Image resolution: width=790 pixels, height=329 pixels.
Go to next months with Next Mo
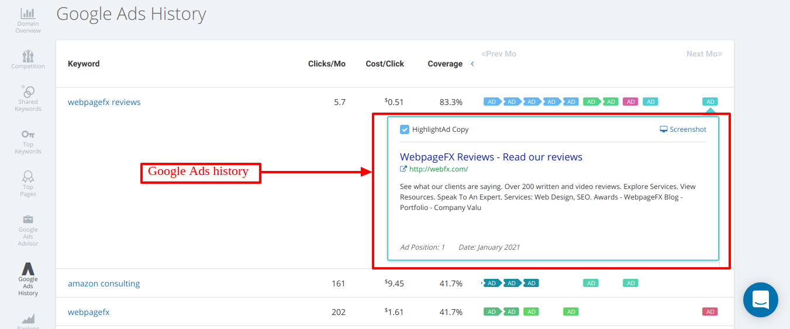pyautogui.click(x=704, y=54)
